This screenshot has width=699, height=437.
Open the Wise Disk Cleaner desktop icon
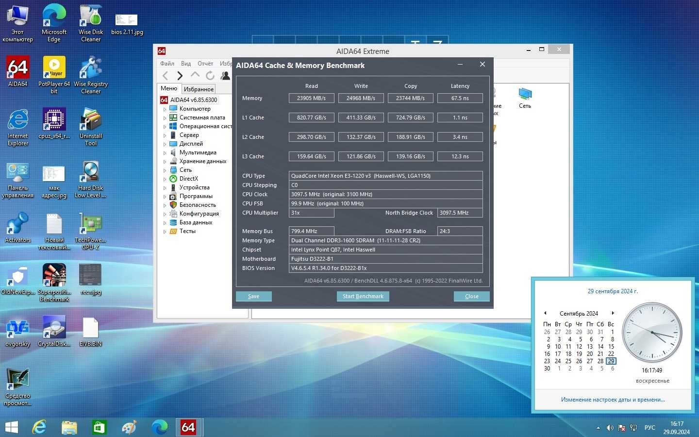coord(91,23)
